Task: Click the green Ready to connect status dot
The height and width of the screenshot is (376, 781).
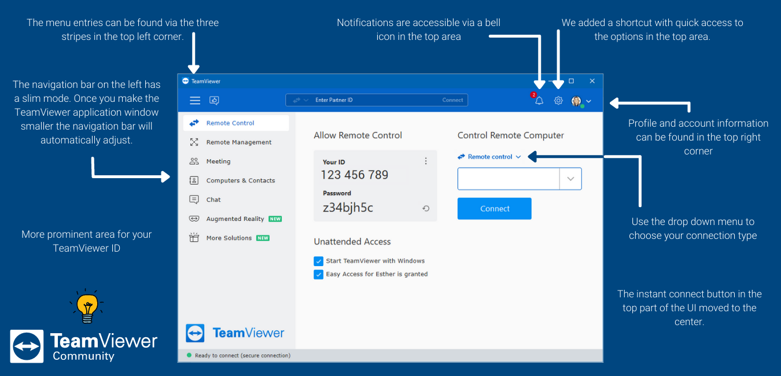Action: (x=189, y=355)
